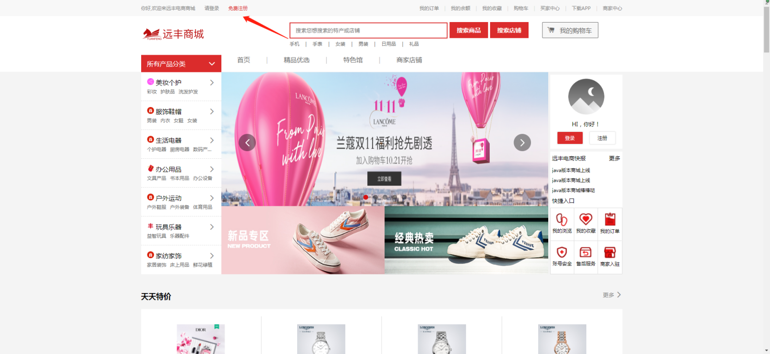Open 特色馆 tab
The image size is (770, 354).
[x=353, y=60]
